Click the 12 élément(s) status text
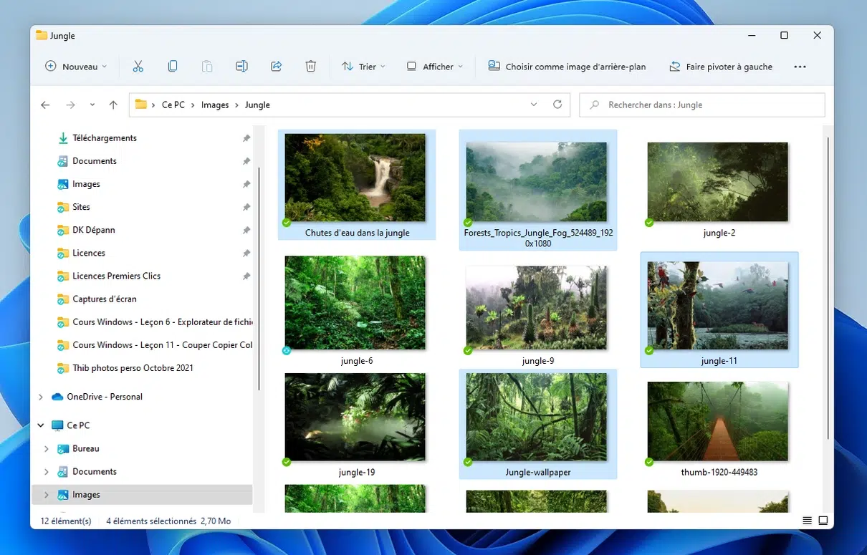Image resolution: width=867 pixels, height=555 pixels. pos(66,521)
